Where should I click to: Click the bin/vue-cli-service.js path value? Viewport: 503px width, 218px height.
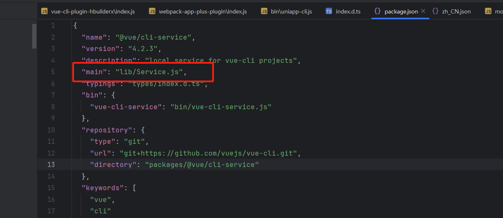point(221,107)
